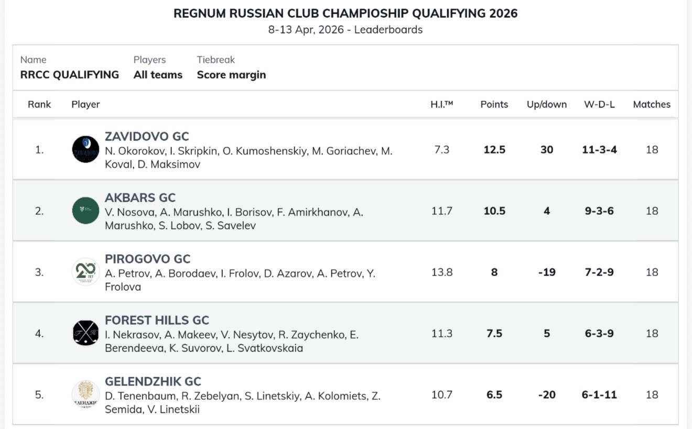Open the AKBARS GC team link
The height and width of the screenshot is (429, 692).
pyautogui.click(x=140, y=197)
